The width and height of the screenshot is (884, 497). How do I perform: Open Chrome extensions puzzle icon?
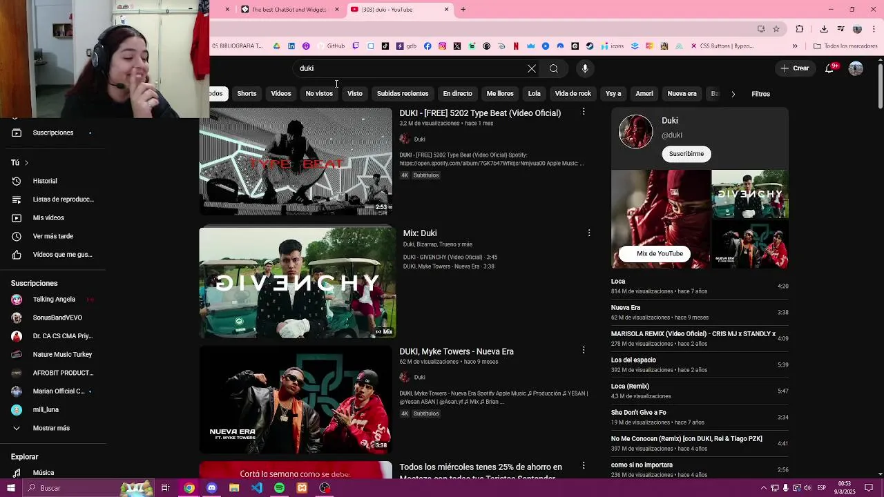(800, 29)
